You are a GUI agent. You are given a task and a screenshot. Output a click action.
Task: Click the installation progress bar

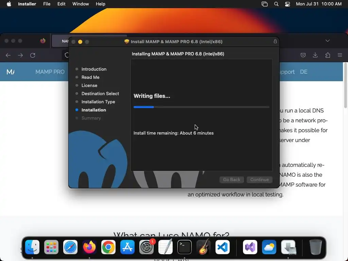tap(201, 107)
